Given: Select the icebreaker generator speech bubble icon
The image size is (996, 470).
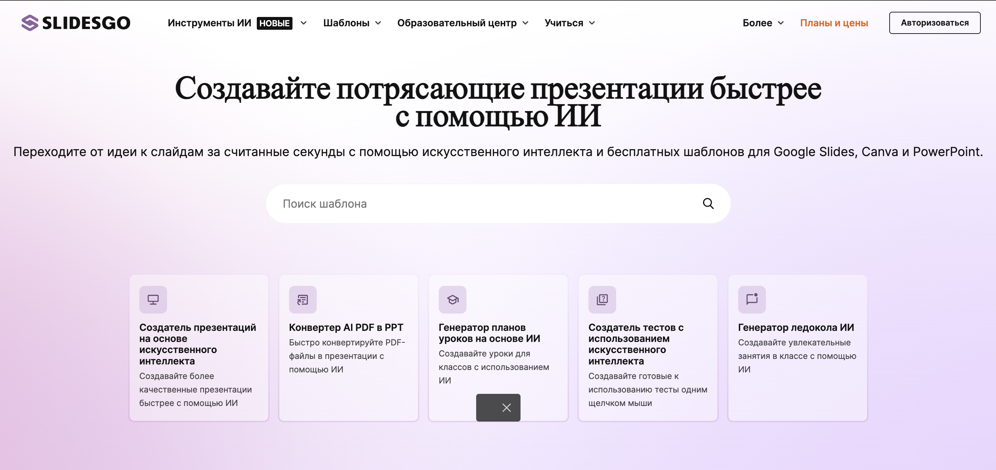Looking at the screenshot, I should coord(752,299).
